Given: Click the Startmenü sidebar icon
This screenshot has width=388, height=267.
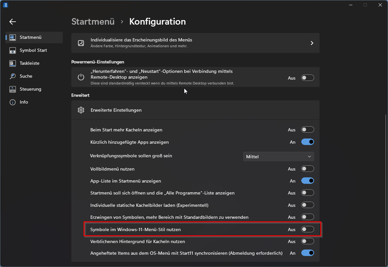Looking at the screenshot, I should coord(13,37).
